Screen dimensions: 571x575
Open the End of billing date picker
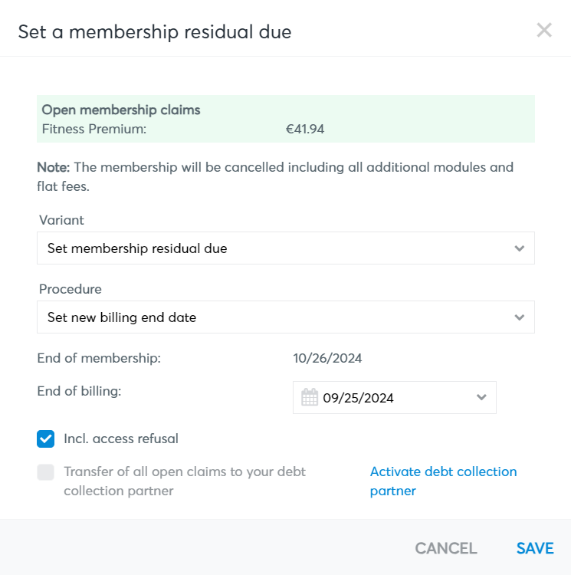coord(395,397)
